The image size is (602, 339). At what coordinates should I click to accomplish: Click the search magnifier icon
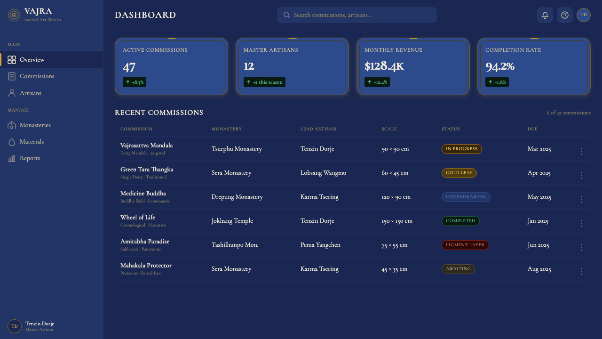(286, 15)
